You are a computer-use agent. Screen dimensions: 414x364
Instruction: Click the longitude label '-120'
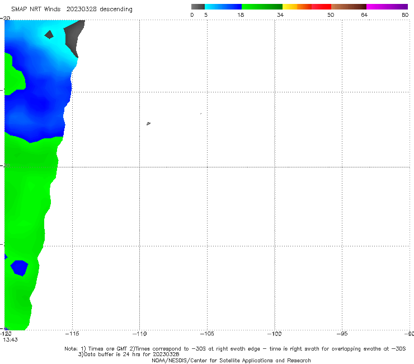6,334
